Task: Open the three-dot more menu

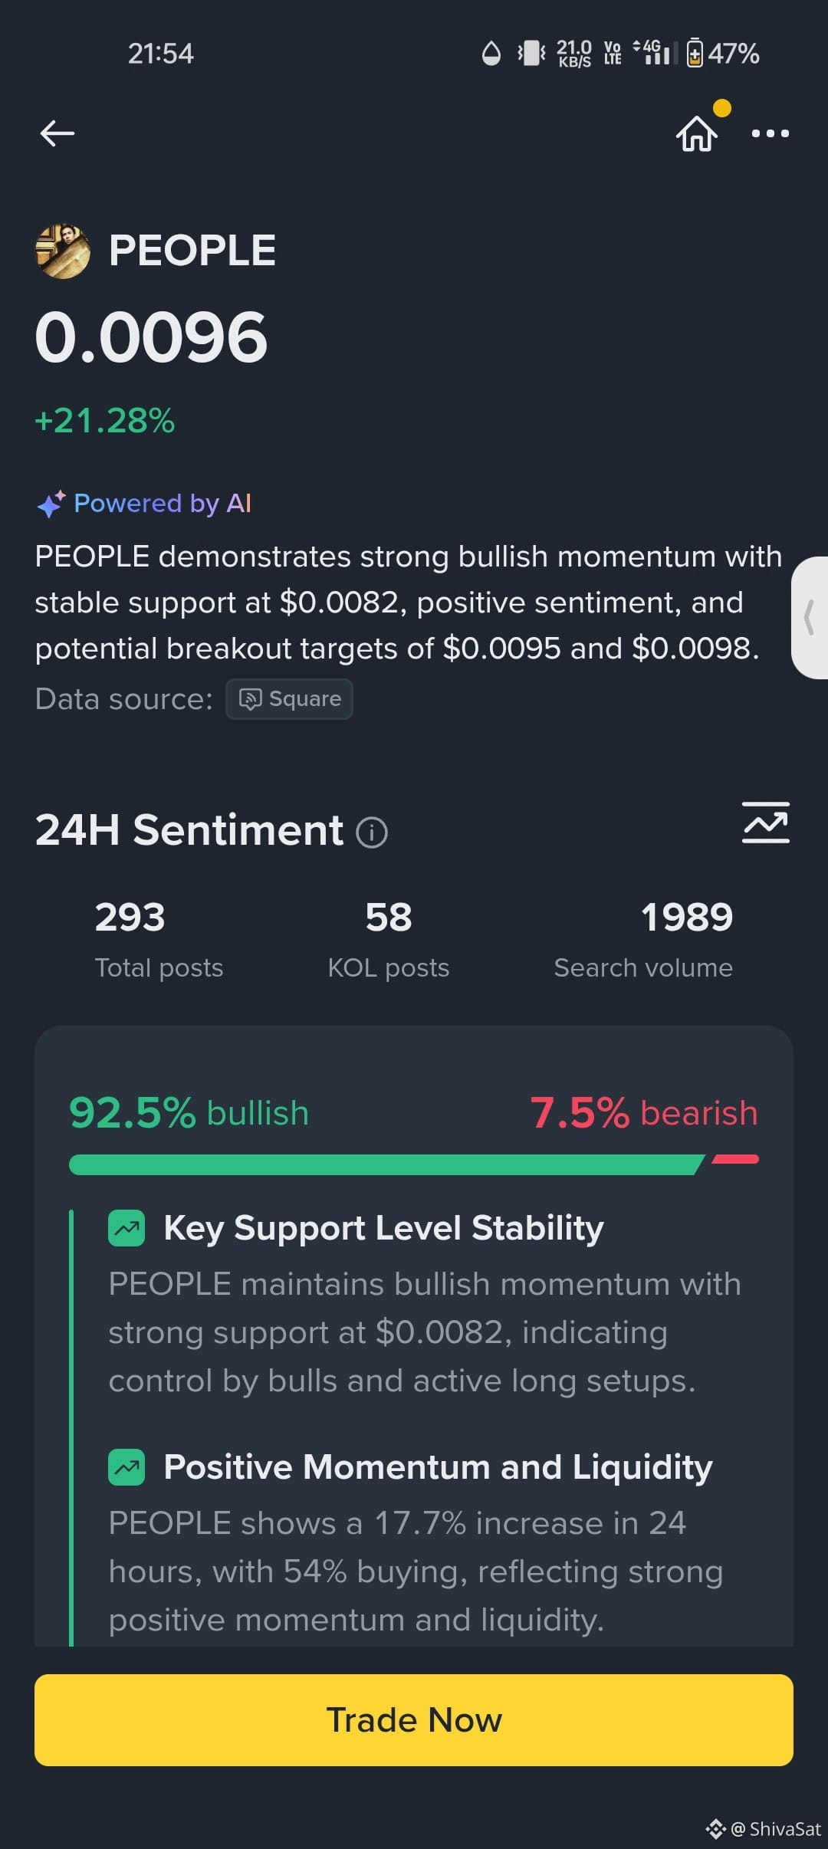Action: click(x=770, y=133)
